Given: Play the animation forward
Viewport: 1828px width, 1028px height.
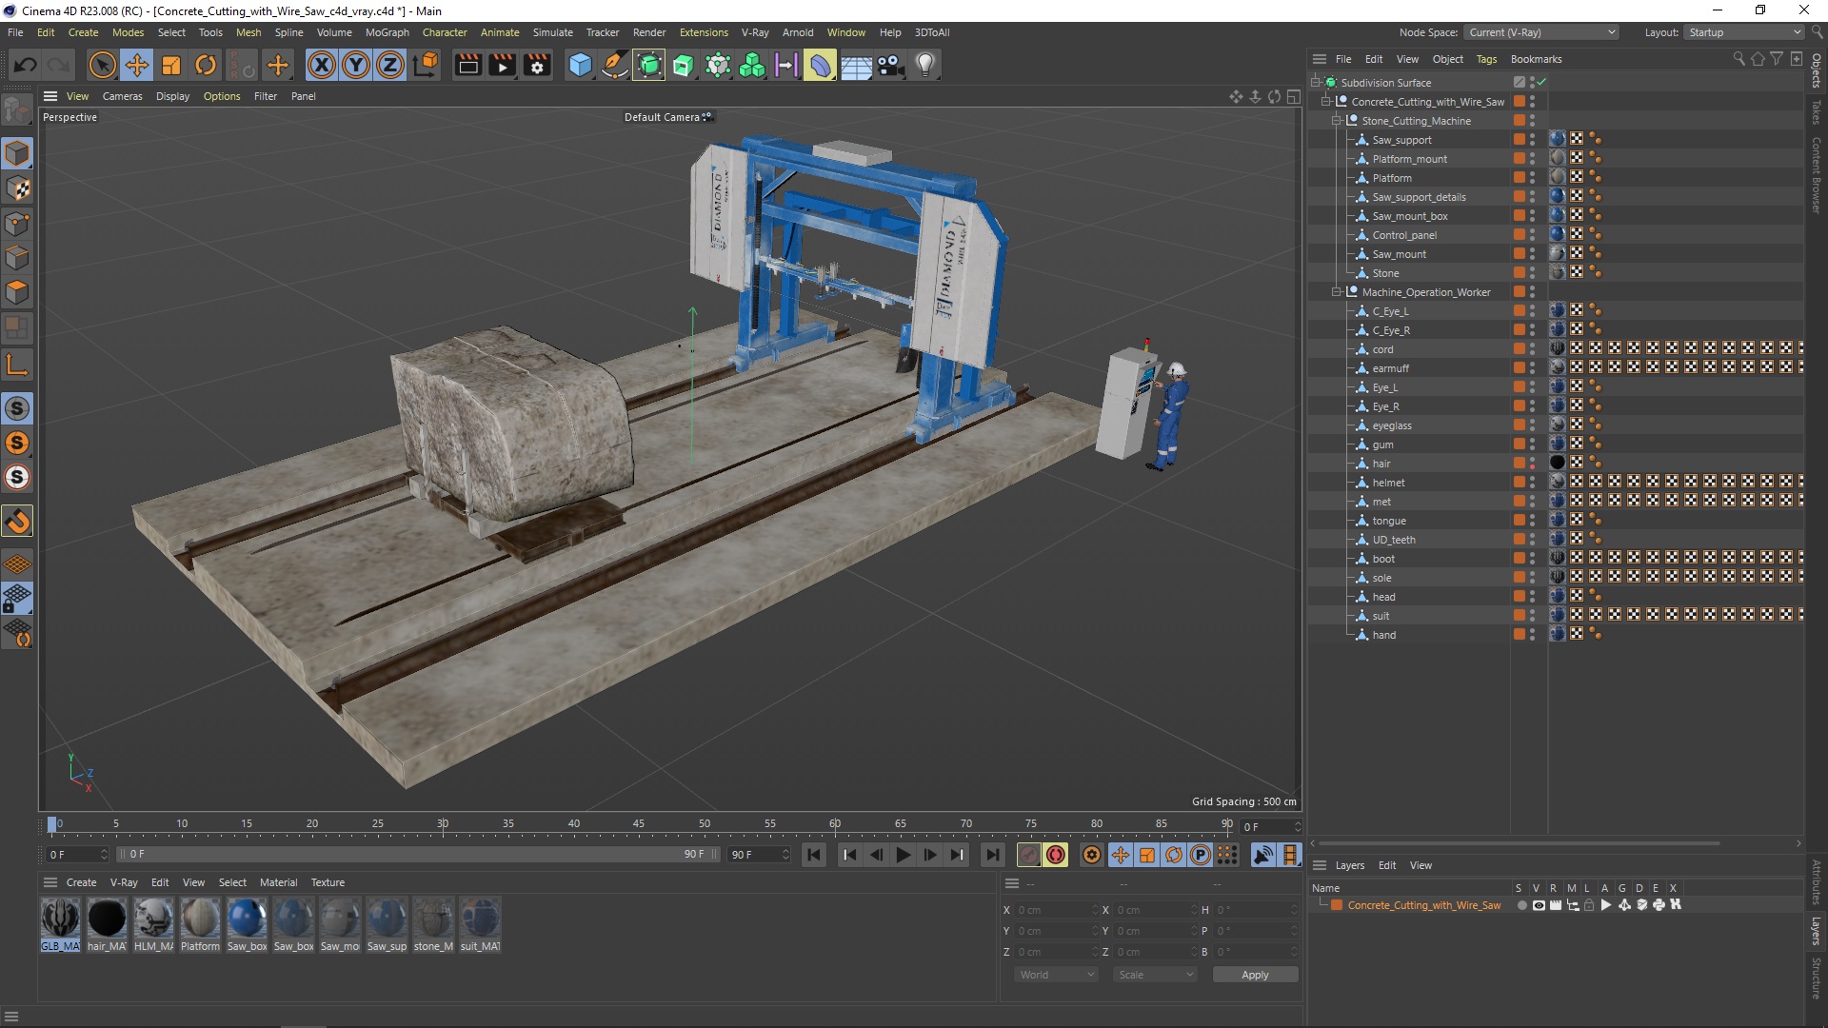Looking at the screenshot, I should pyautogui.click(x=903, y=855).
